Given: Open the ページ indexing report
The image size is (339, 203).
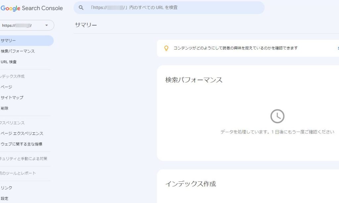Looking at the screenshot, I should point(7,87).
